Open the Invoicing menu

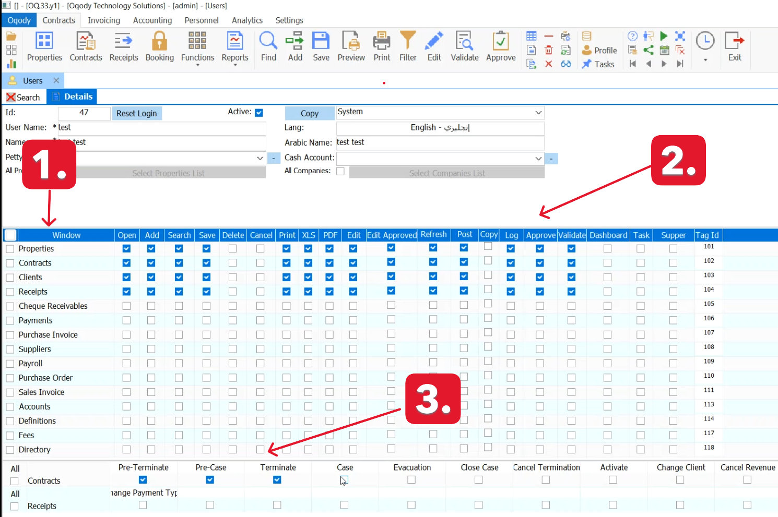(104, 20)
